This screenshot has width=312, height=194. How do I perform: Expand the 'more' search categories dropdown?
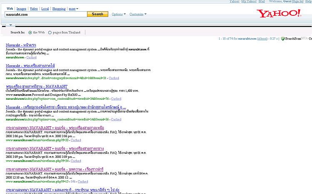point(73,9)
